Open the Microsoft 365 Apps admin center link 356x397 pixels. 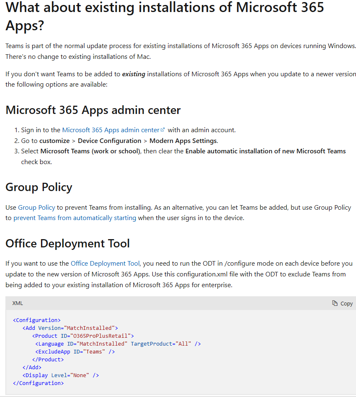(111, 130)
